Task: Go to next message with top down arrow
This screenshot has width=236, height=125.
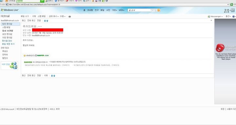Action: pyautogui.click(x=45, y=21)
